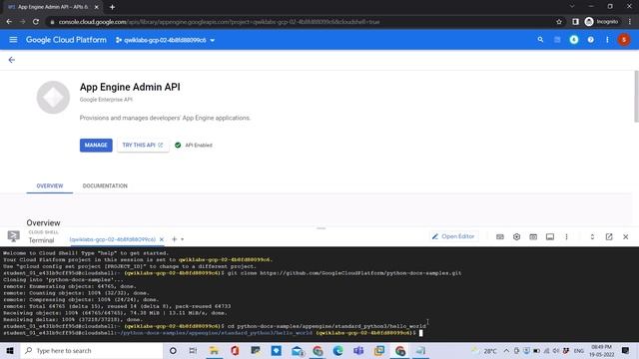The width and height of the screenshot is (639, 359).
Task: Activate Cloud Shell icon in the header
Action: [x=557, y=40]
